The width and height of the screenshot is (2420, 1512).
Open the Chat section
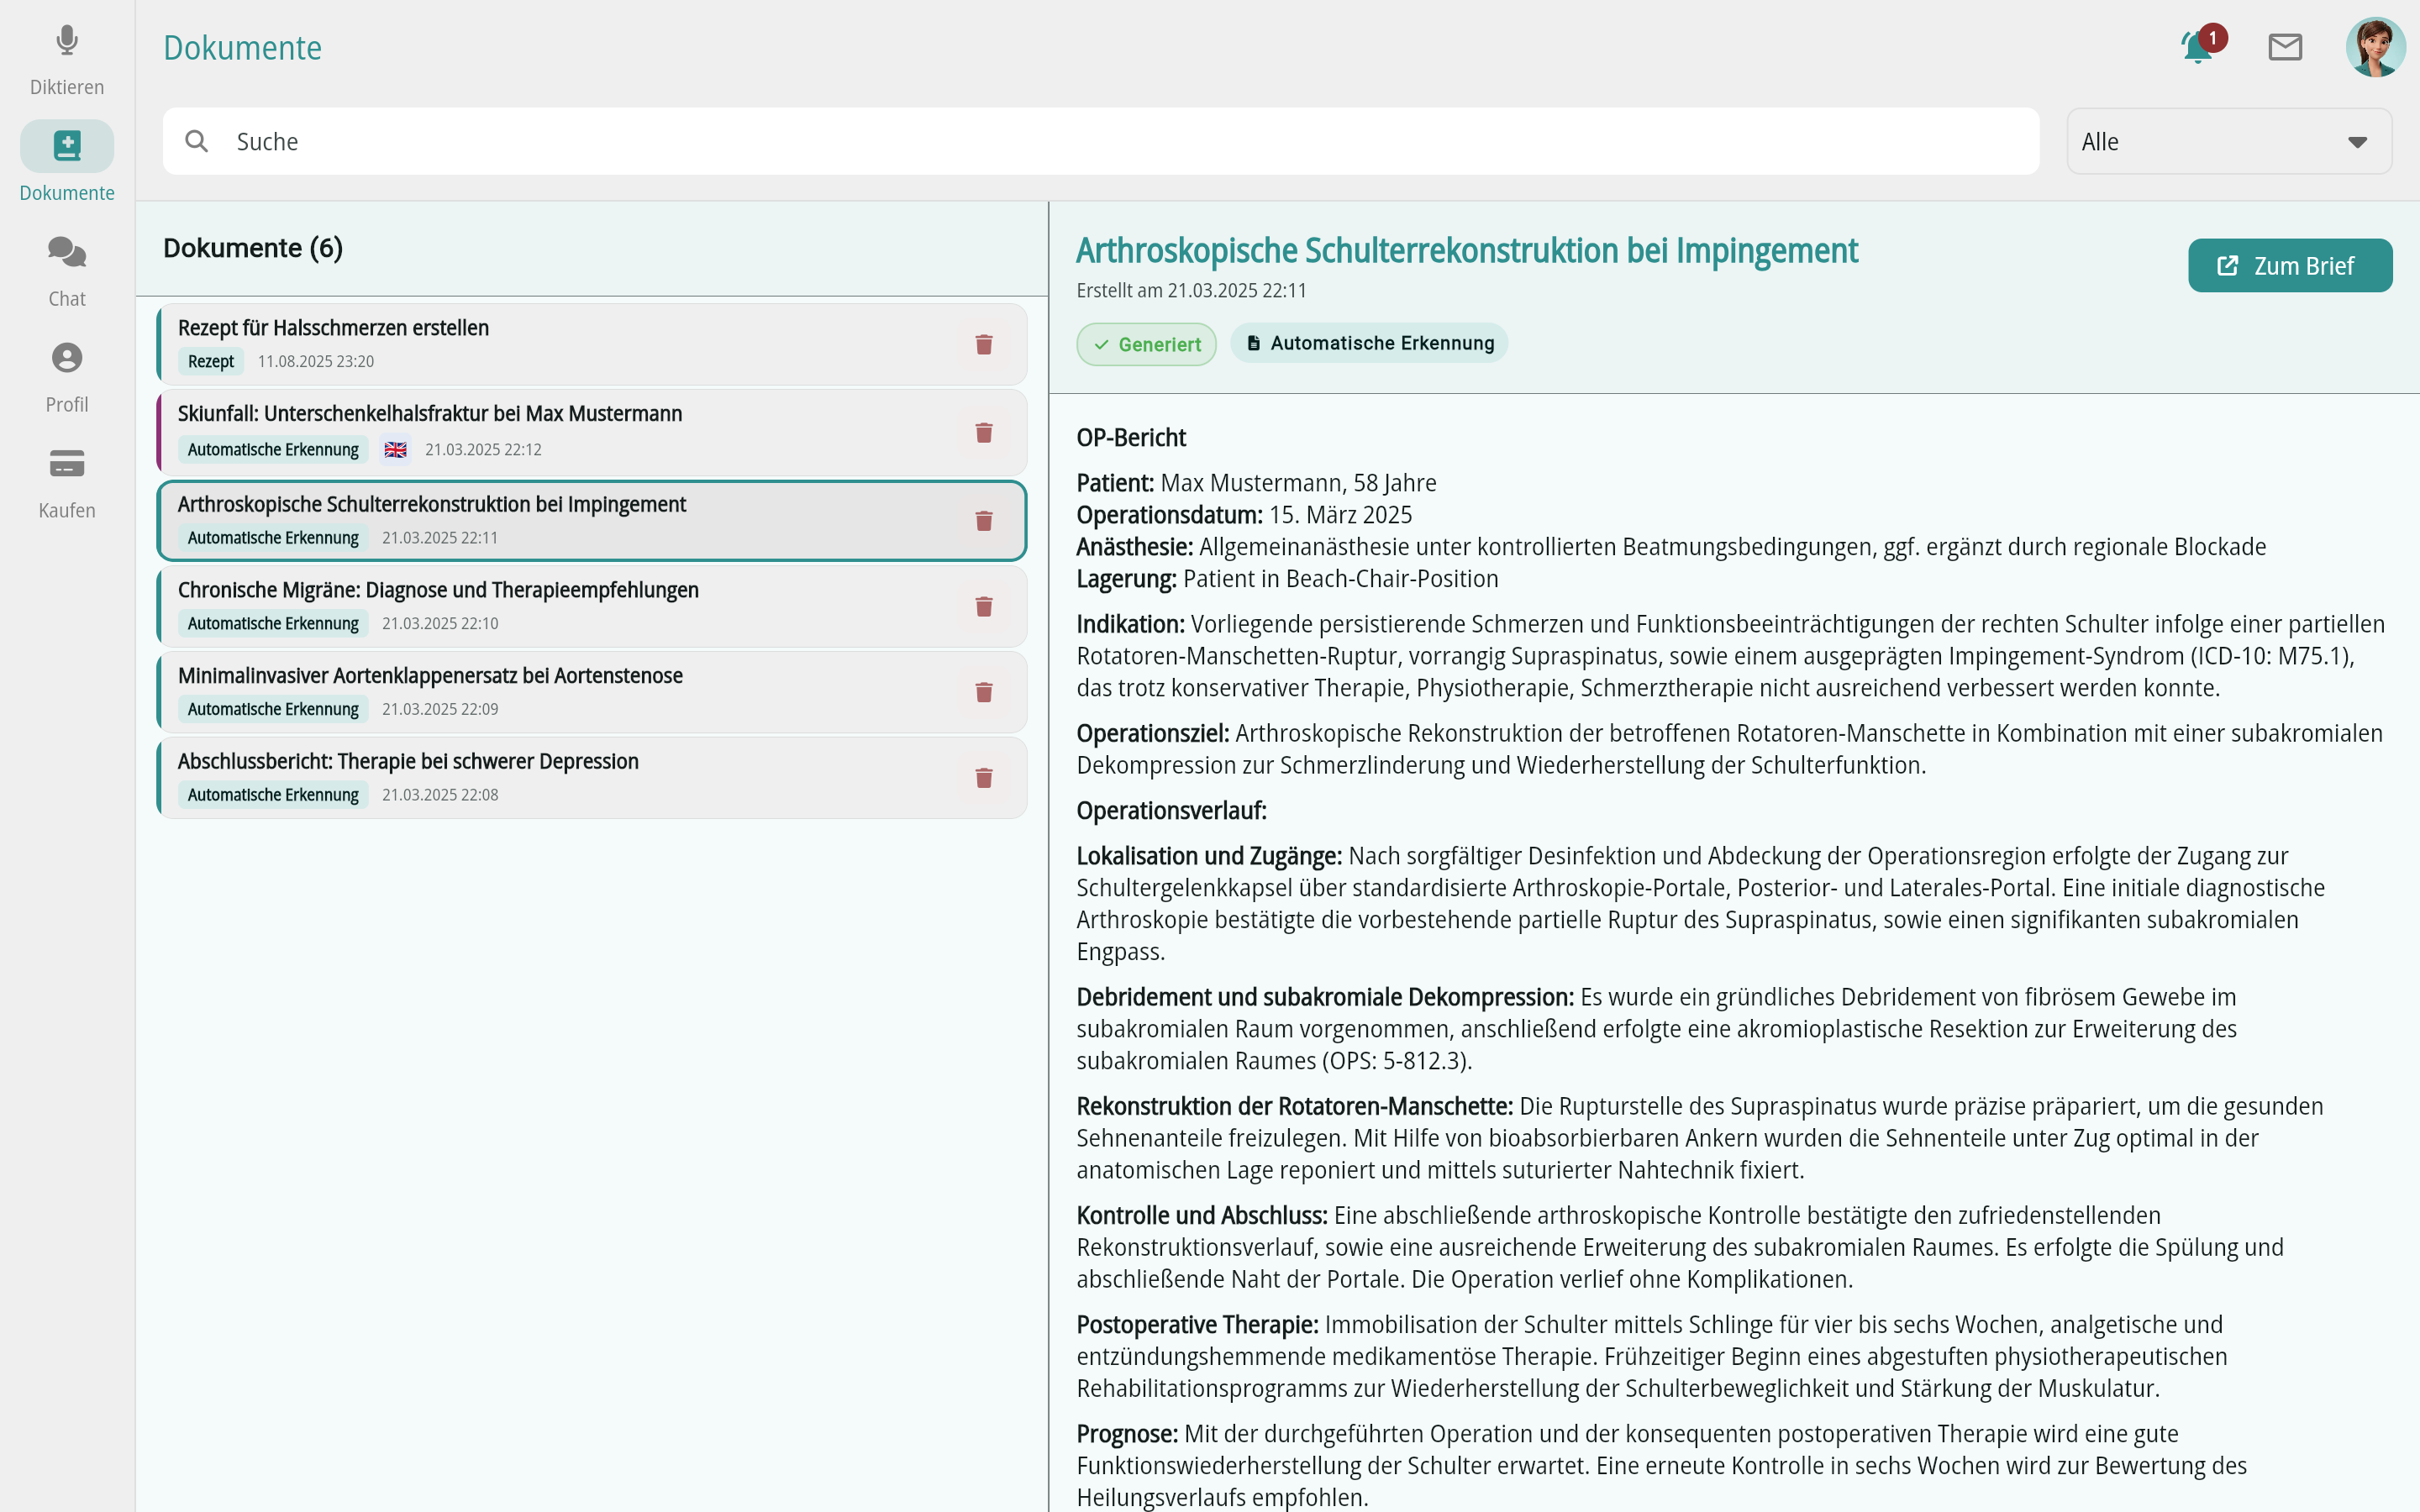pos(67,271)
